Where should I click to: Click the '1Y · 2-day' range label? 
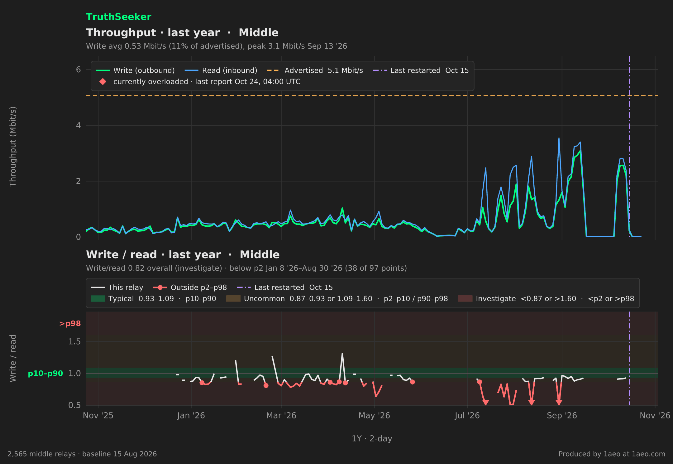coord(372,439)
